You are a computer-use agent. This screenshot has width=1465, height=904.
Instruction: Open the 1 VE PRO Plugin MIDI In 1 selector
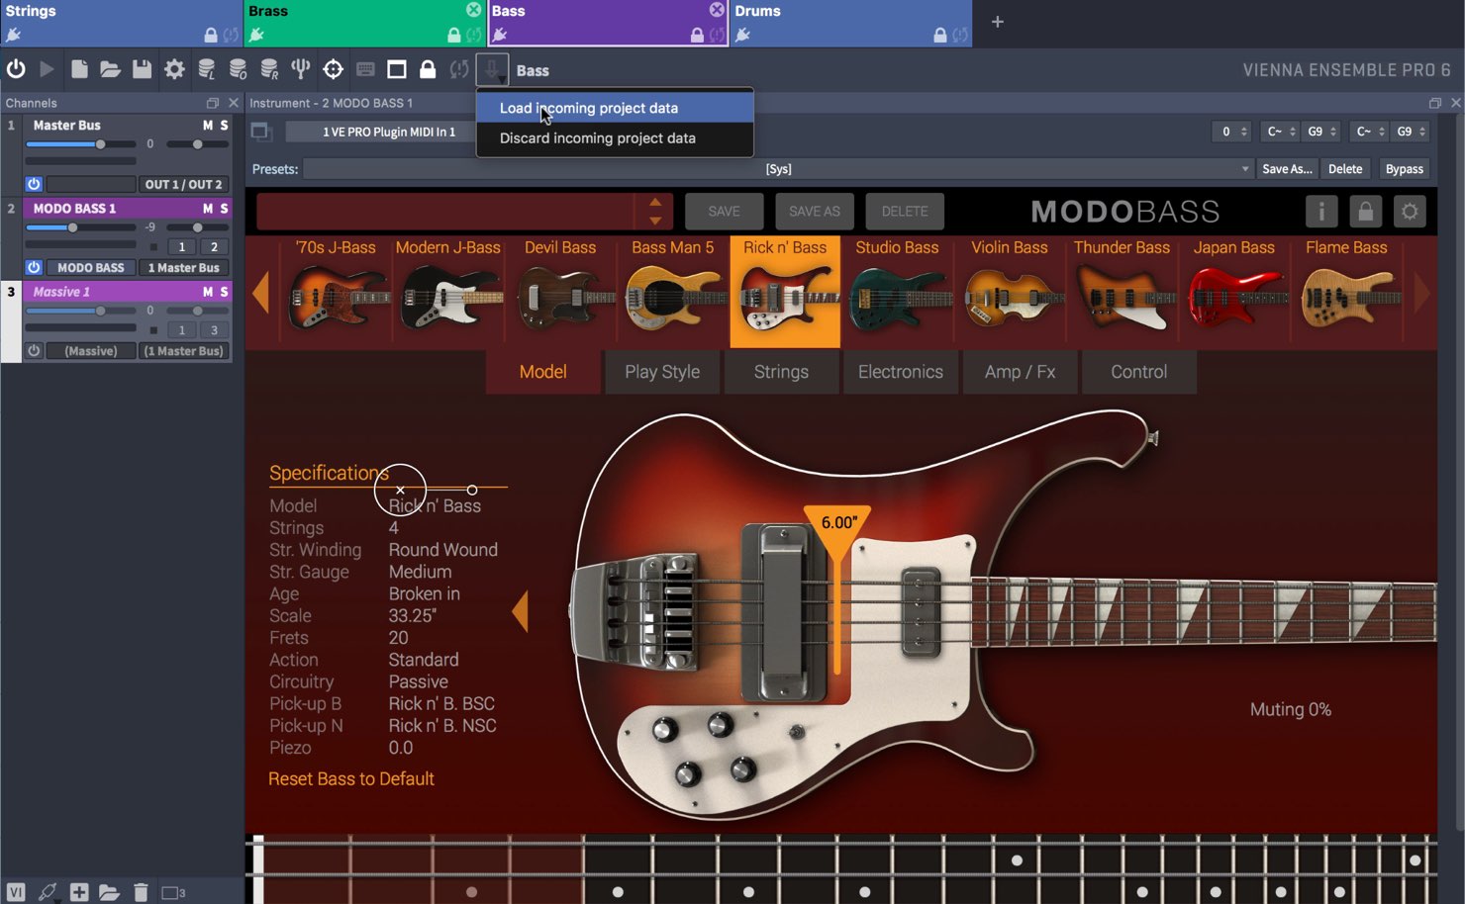click(x=389, y=132)
